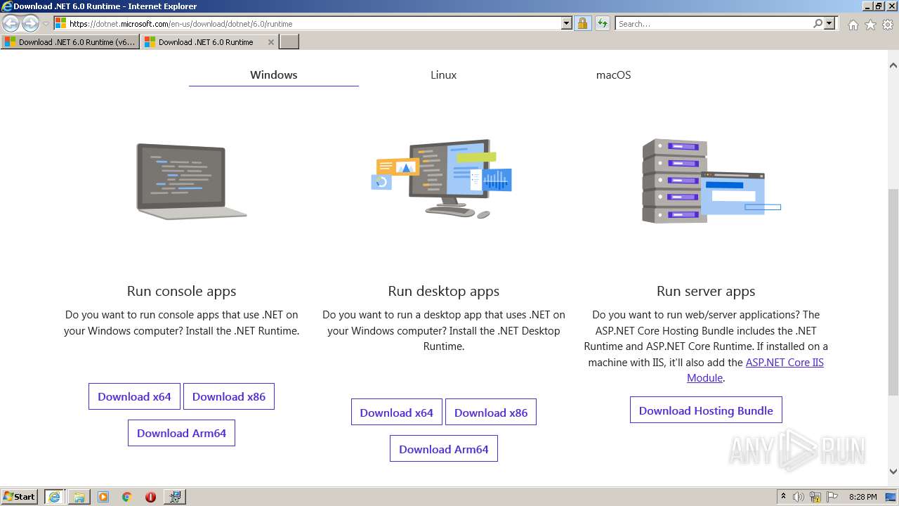Click the Run desktop apps heading

point(444,291)
